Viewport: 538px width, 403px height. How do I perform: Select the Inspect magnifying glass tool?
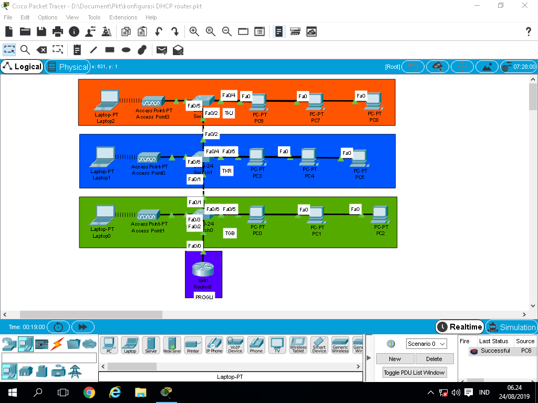click(24, 50)
